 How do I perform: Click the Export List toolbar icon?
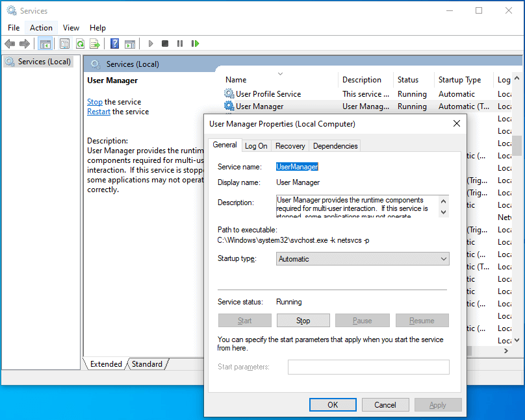[94, 43]
